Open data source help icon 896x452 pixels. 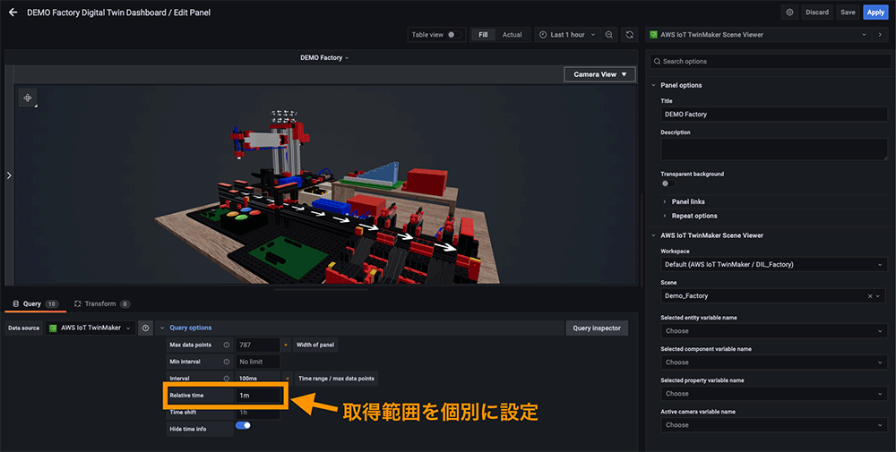point(146,328)
